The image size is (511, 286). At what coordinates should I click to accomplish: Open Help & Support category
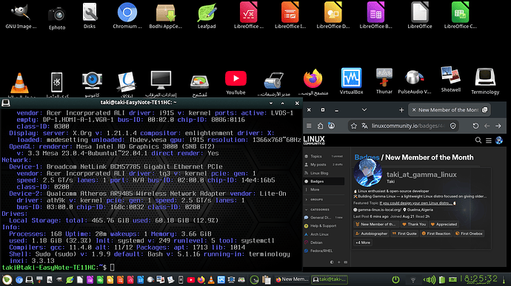323,226
